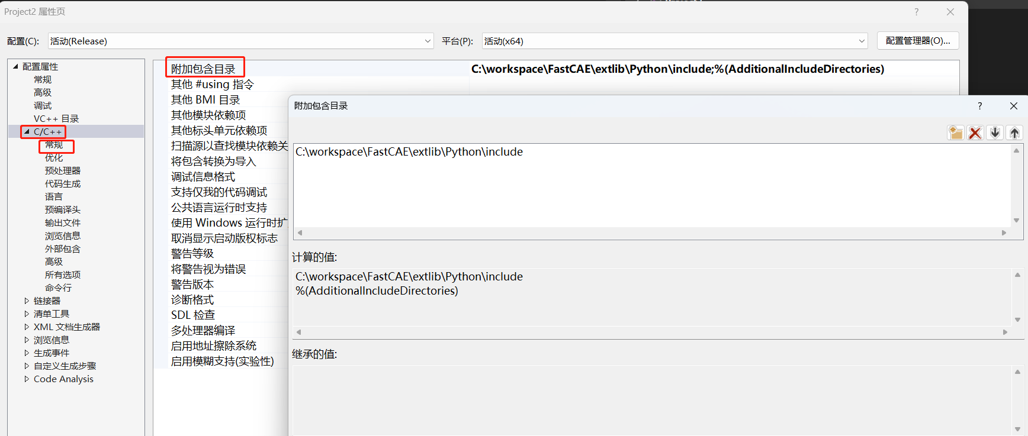Select 调试 under 配置属性
This screenshot has width=1028, height=436.
click(43, 105)
